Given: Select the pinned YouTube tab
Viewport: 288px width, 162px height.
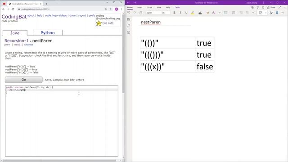Looking at the screenshot, I should coord(4,4).
